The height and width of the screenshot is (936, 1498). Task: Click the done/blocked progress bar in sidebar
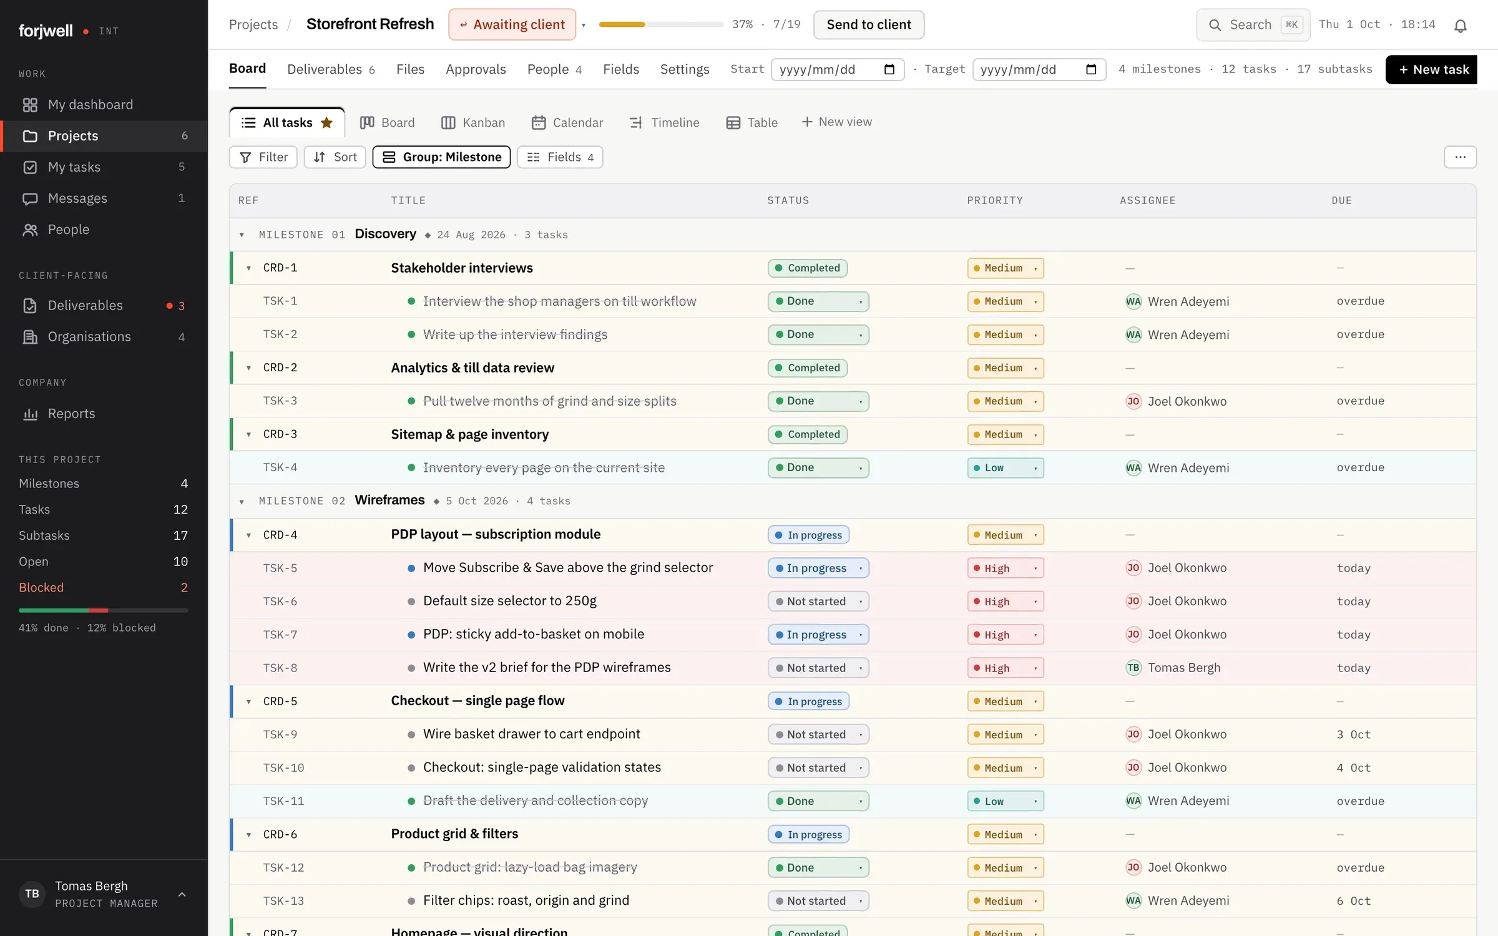pos(103,610)
